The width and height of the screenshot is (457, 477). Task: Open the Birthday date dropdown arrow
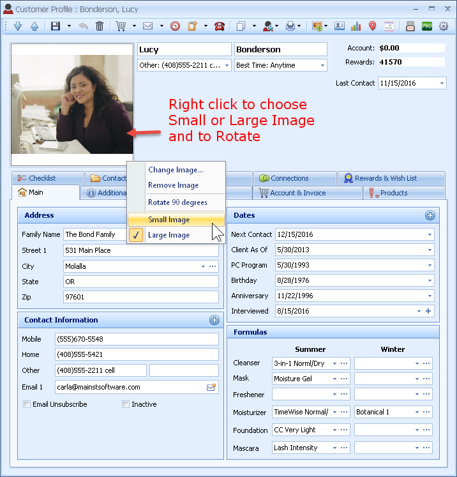[x=430, y=280]
